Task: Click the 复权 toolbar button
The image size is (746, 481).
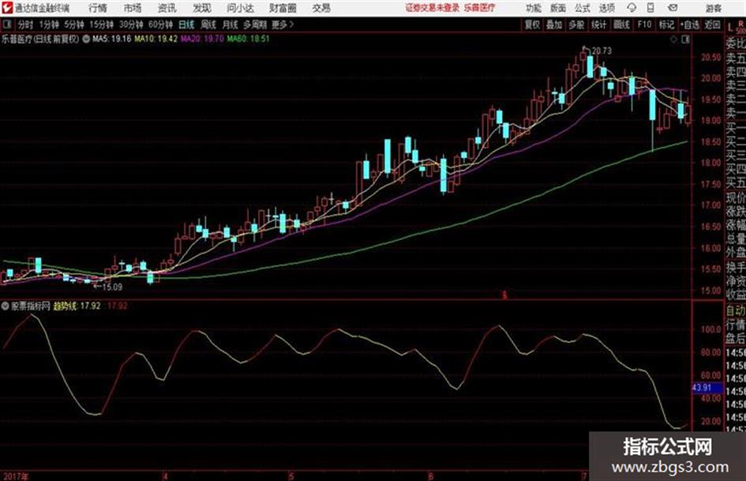Action: pos(532,24)
